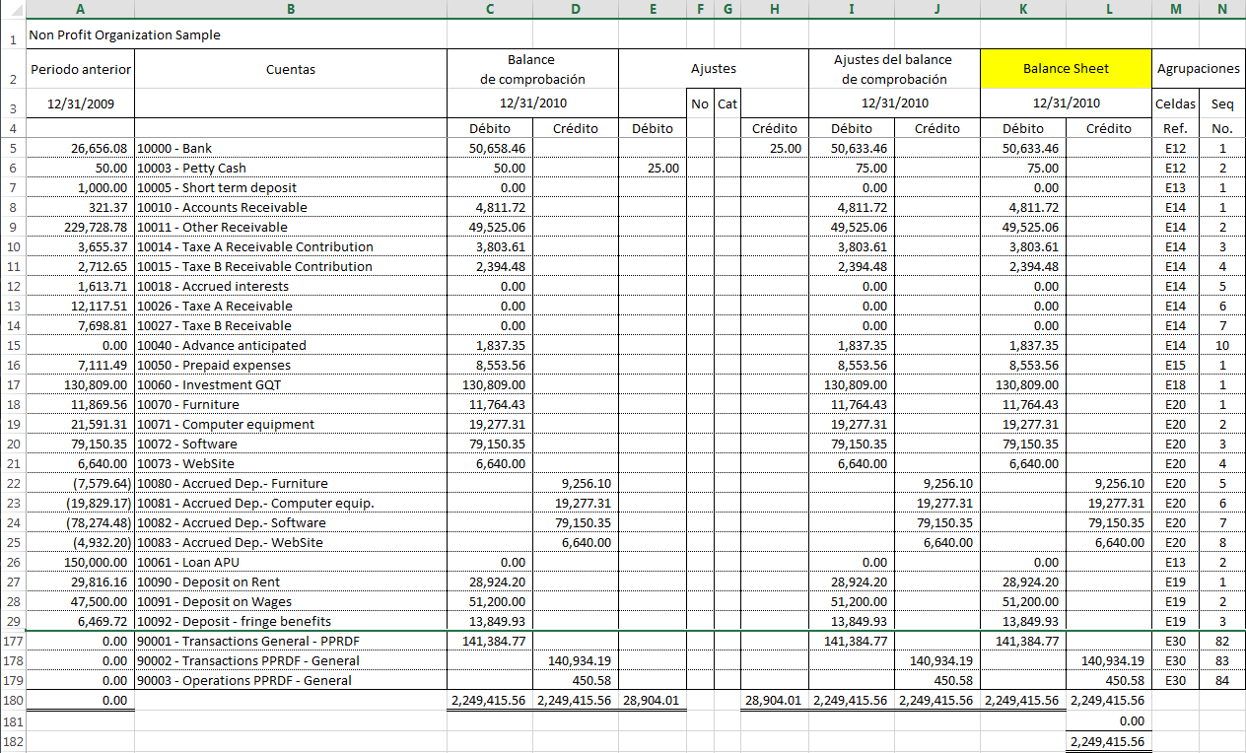Select '10014 - Taxe A Receivable Contribution'
1246x753 pixels.
(x=290, y=246)
